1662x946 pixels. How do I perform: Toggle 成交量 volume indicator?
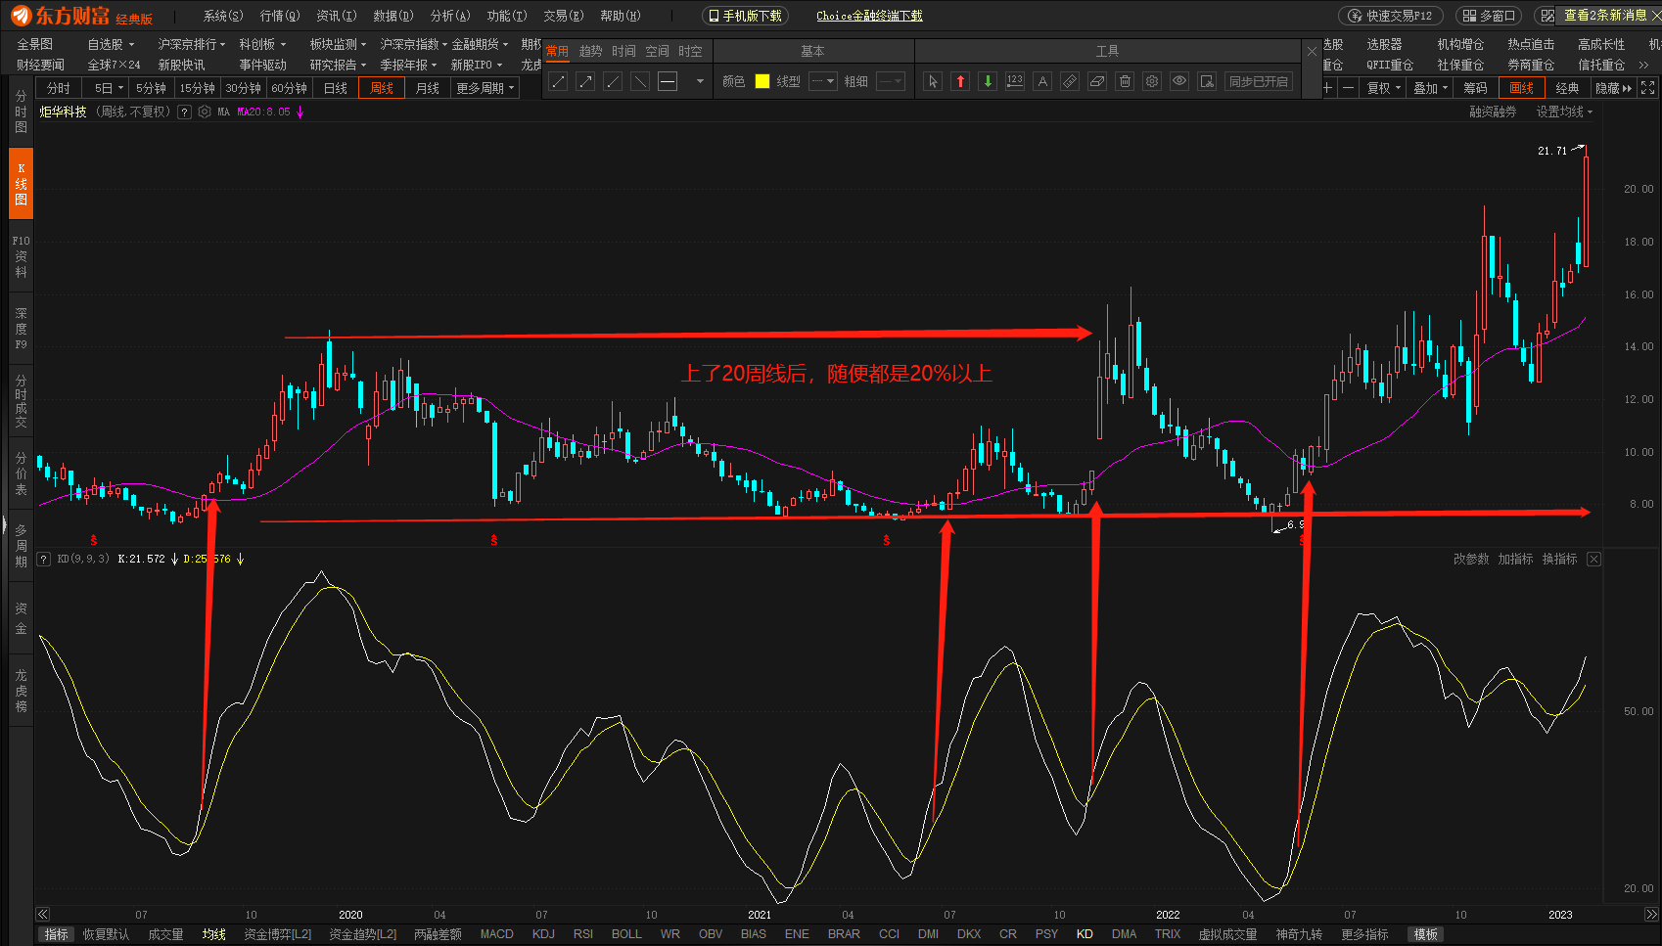coord(165,934)
